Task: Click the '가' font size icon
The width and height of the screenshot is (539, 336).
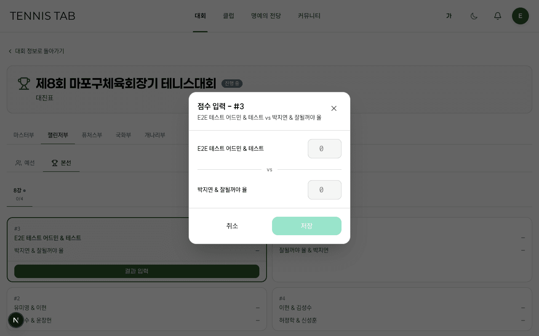Action: [x=449, y=16]
